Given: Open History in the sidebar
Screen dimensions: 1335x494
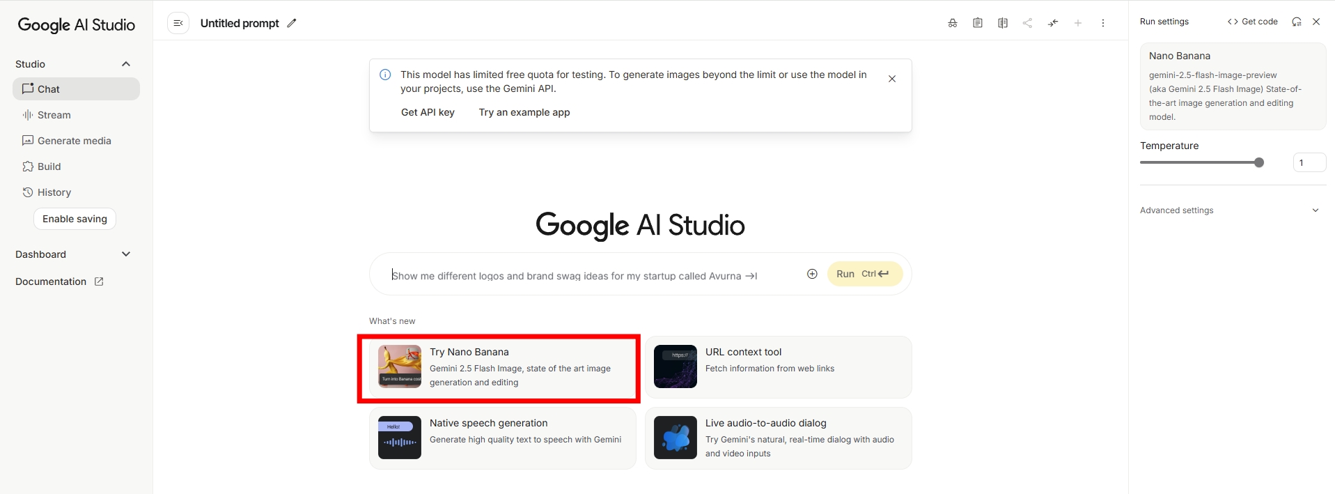Looking at the screenshot, I should click(76, 192).
